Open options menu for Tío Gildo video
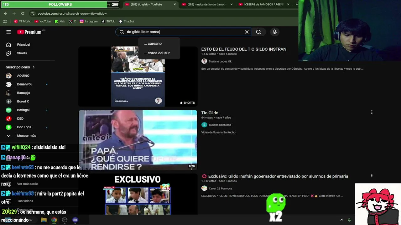This screenshot has width=401, height=225. (372, 112)
